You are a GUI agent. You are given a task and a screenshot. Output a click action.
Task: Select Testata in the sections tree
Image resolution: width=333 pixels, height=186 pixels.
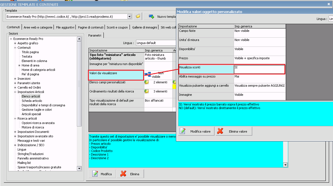[27, 56]
